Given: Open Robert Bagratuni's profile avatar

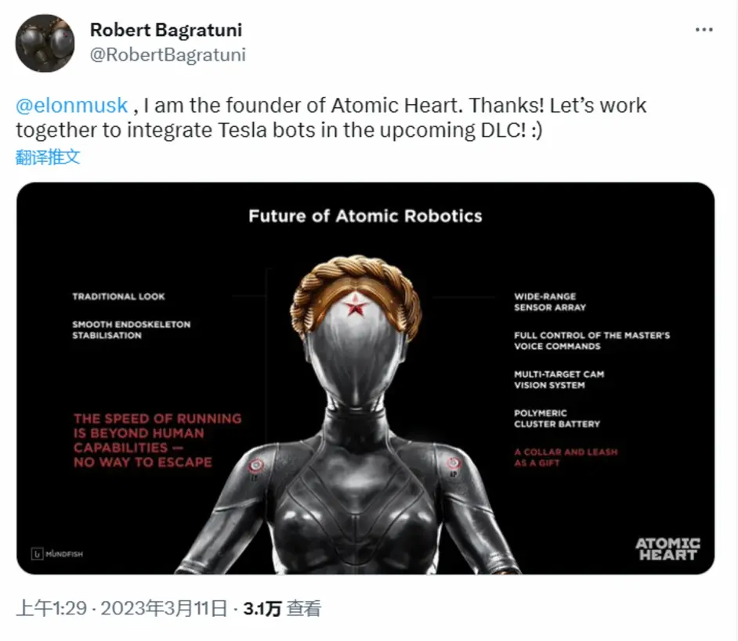Looking at the screenshot, I should pos(45,43).
